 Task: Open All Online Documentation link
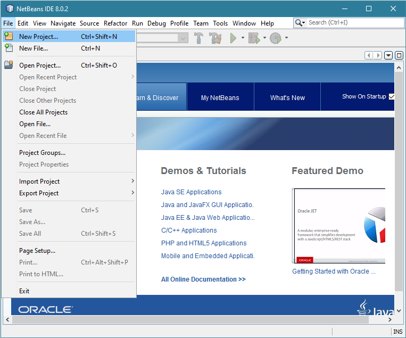coord(203,279)
